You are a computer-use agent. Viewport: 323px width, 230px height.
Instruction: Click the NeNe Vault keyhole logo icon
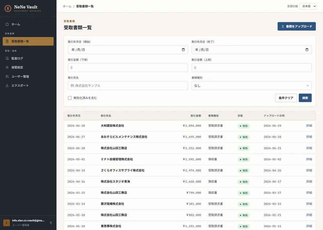coord(8,8)
